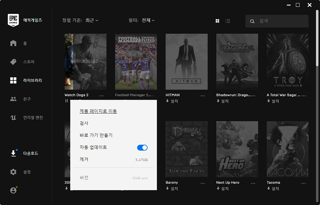The width and height of the screenshot is (320, 205).
Task: Open the 다운로드 downloads icon
Action: tap(13, 153)
